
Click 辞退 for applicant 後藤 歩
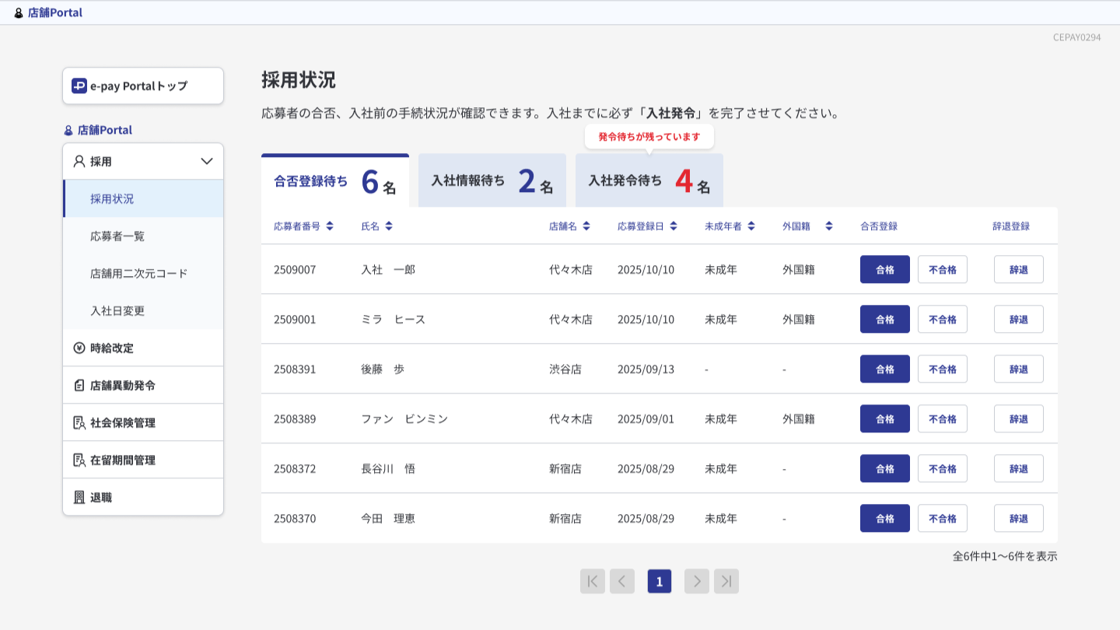1019,369
